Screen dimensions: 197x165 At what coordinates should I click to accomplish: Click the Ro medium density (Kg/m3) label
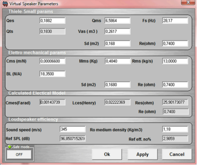pos(116,130)
